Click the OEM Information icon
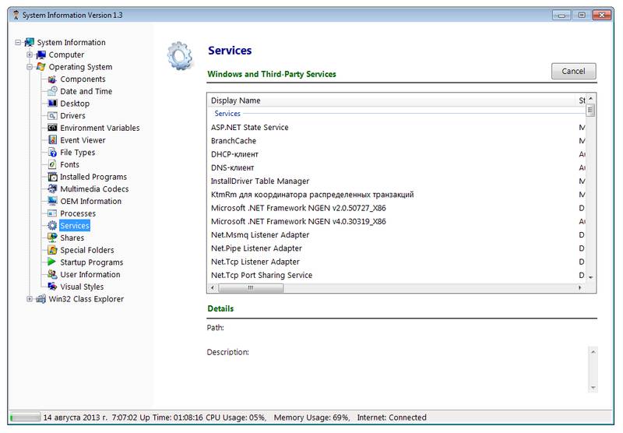The image size is (623, 433). click(x=52, y=201)
